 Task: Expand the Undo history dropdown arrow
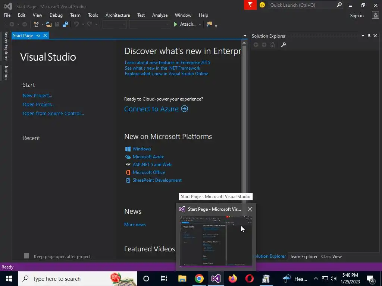point(83,24)
